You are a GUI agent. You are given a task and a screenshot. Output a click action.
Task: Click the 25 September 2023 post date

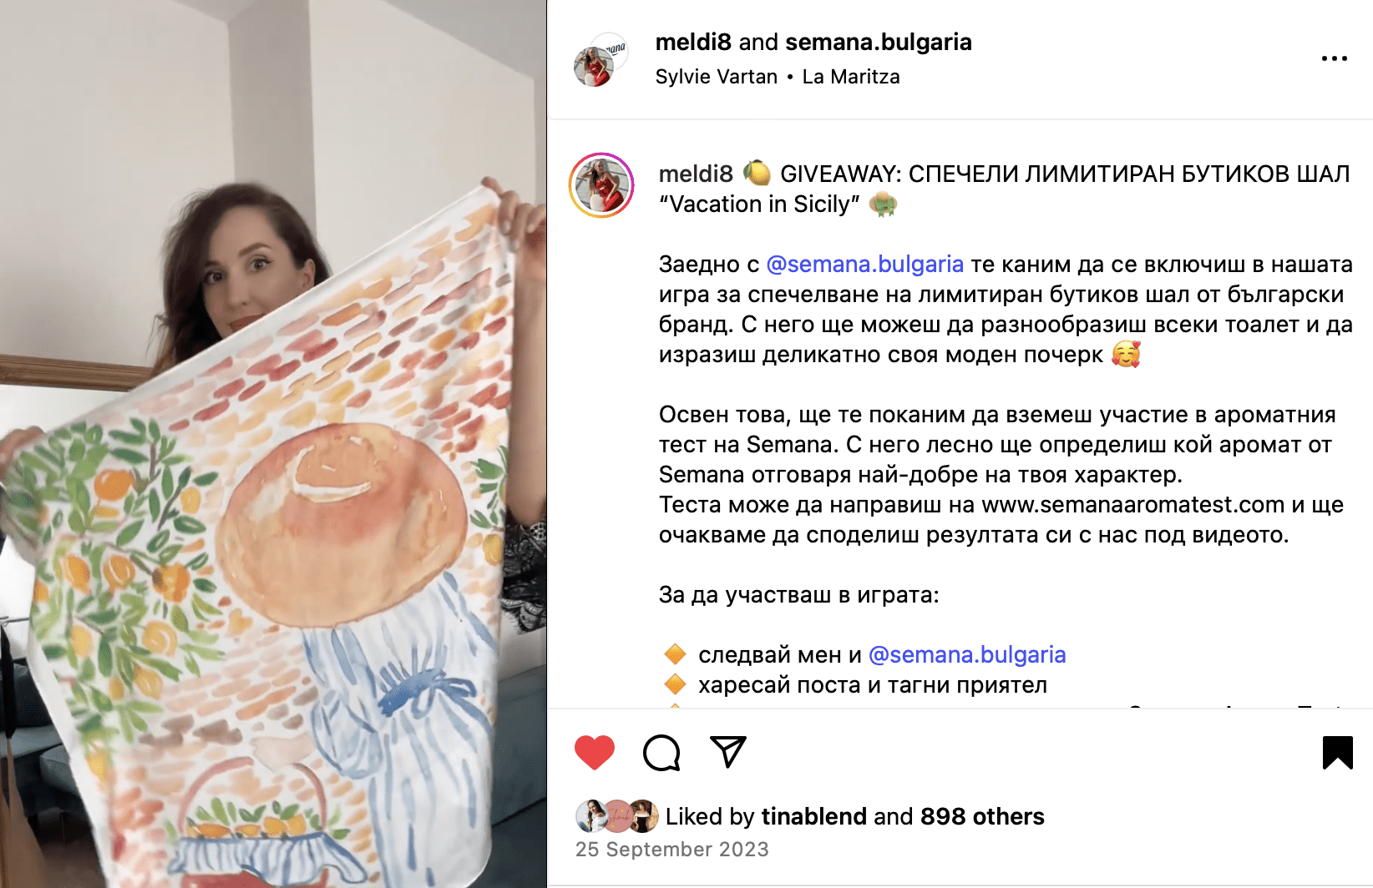pyautogui.click(x=672, y=850)
